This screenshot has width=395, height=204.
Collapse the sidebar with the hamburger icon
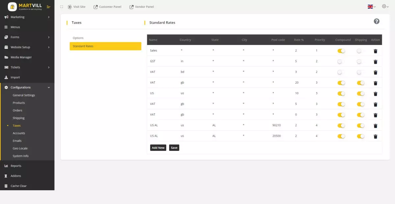pyautogui.click(x=49, y=7)
